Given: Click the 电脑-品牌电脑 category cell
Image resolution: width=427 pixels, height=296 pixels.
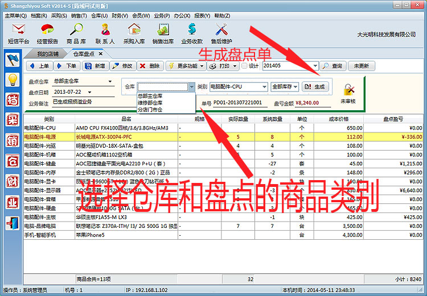Looking at the screenshot, I should [x=49, y=226].
